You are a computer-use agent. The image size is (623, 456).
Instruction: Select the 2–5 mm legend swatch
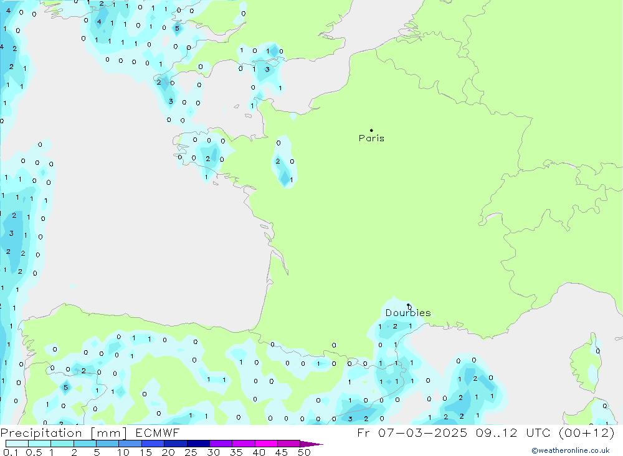pos(85,444)
